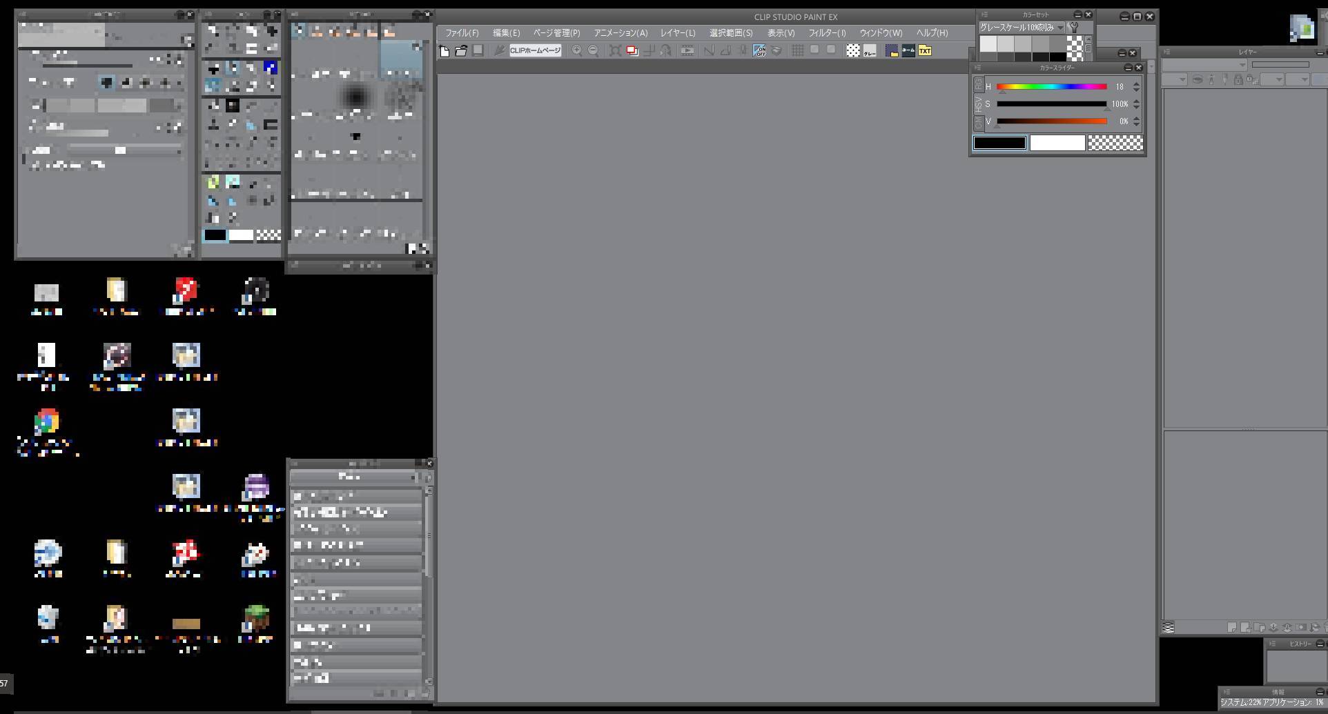
Task: Select the white sub color swatch
Action: (x=1057, y=143)
